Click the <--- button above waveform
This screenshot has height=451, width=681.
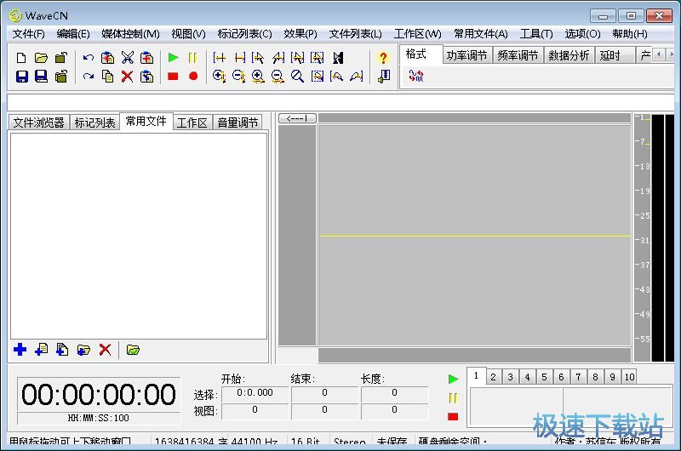tap(298, 118)
